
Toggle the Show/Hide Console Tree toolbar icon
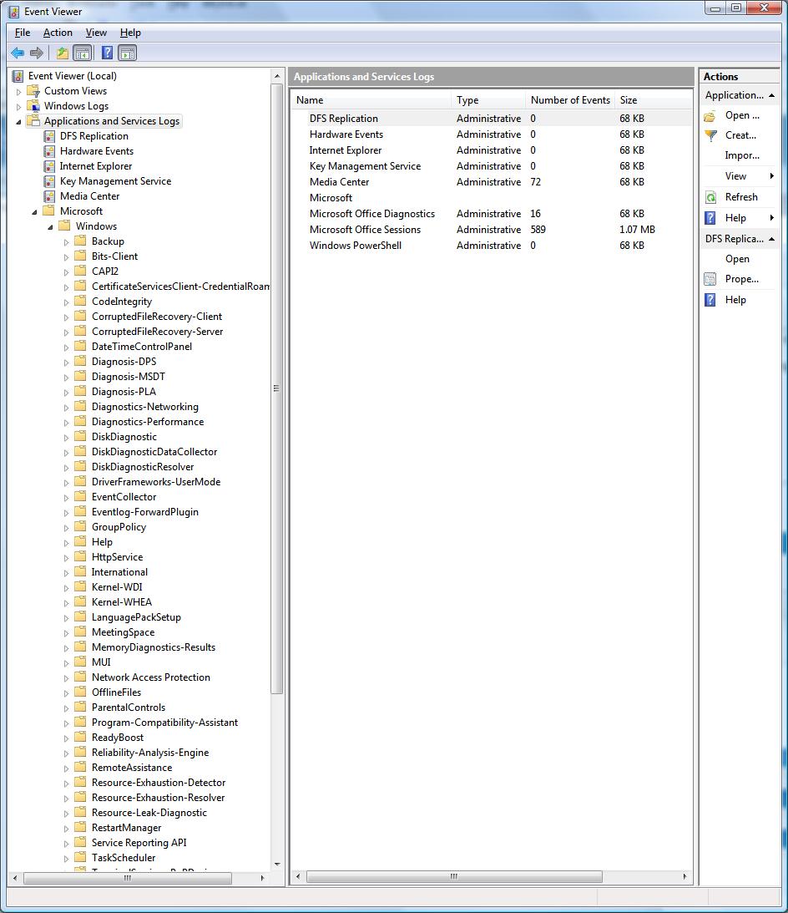pos(83,53)
